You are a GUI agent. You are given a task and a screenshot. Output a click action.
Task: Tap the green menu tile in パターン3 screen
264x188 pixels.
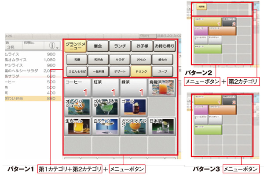tap(208, 130)
